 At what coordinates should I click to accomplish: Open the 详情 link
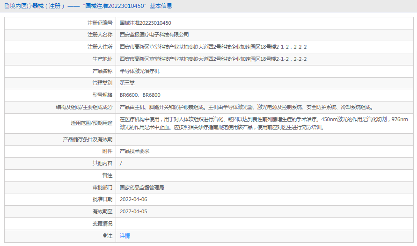coord(125,236)
